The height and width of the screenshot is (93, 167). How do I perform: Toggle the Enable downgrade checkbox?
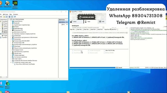[x=89, y=51]
